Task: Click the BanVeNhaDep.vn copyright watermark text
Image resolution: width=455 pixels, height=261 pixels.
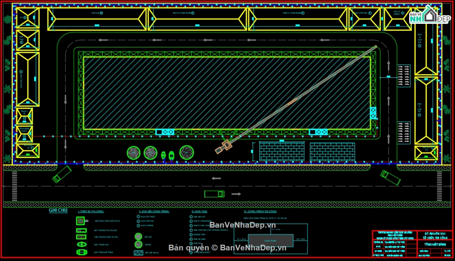Action: coord(227,248)
